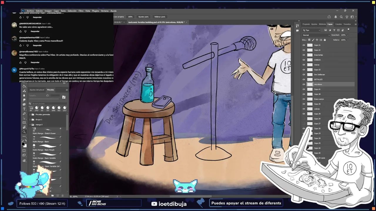The height and width of the screenshot is (211, 376).
Task: Click the Share icon in options bar
Action: (x=329, y=17)
